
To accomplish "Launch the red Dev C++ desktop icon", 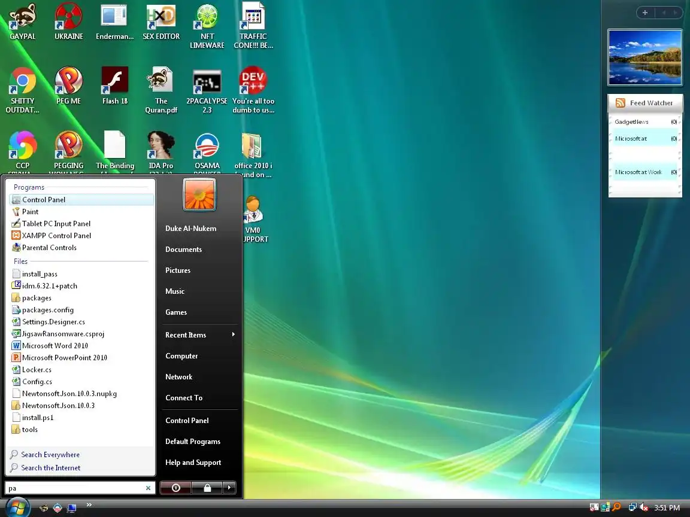I will pos(253,90).
